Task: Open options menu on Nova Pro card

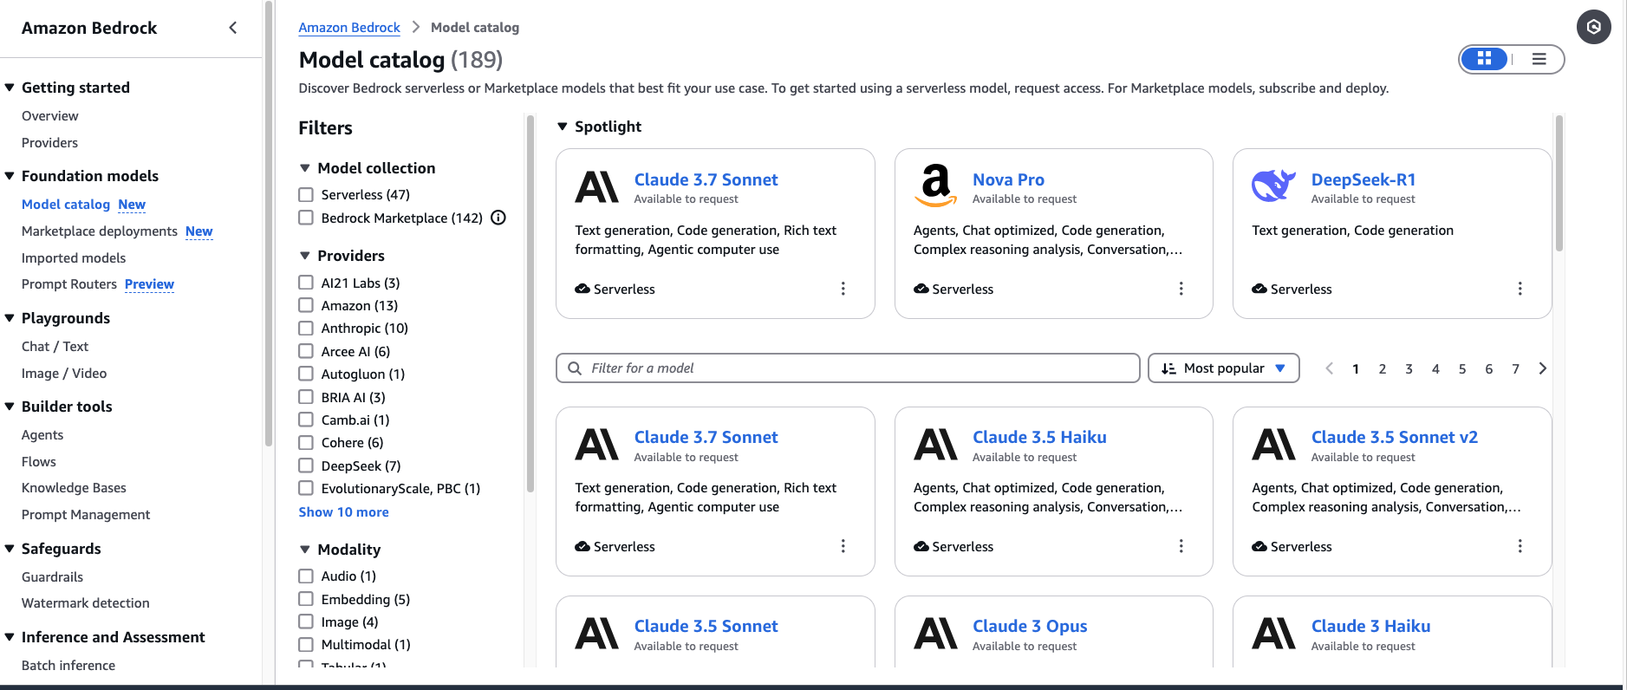Action: click(x=1181, y=289)
